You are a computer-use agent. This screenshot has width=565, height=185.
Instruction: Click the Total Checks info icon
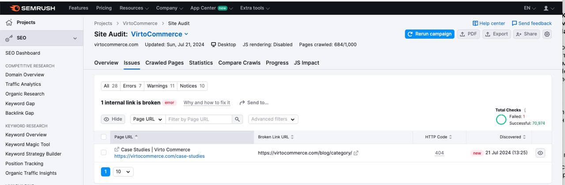(x=525, y=110)
